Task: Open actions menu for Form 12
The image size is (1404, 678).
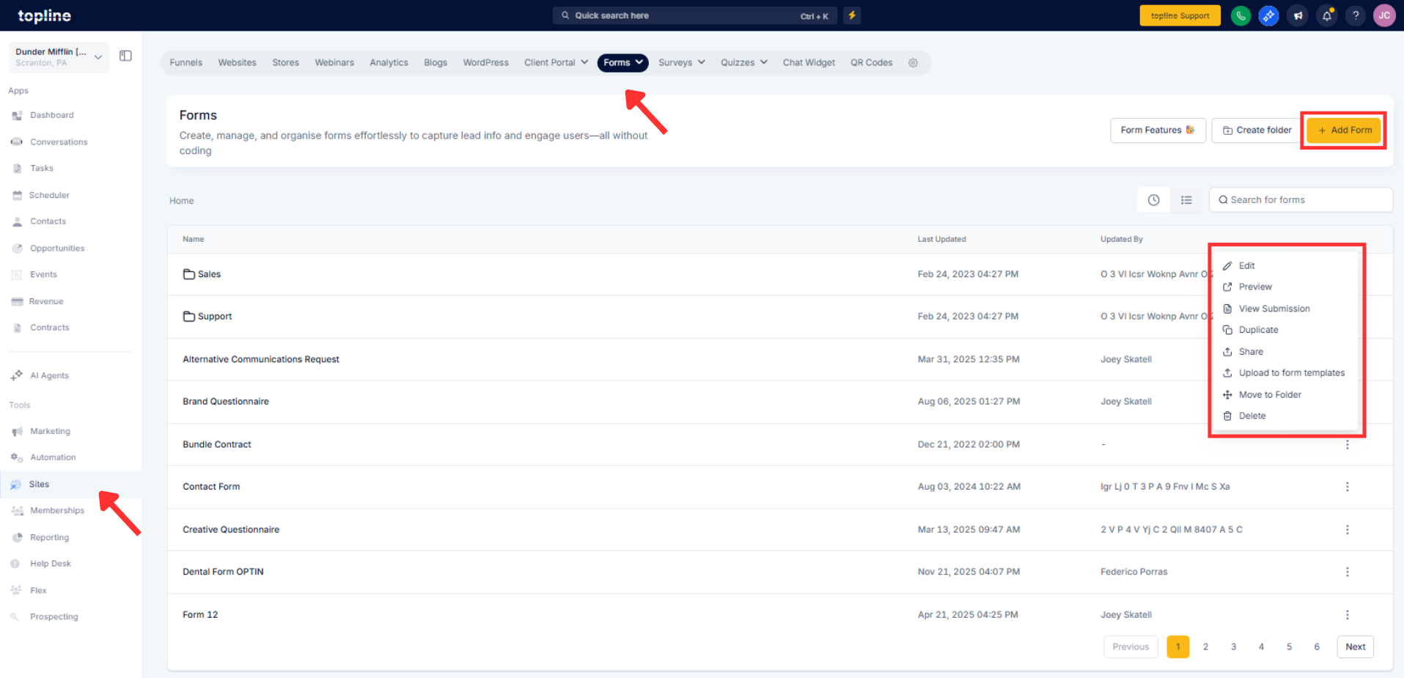Action: click(x=1347, y=615)
